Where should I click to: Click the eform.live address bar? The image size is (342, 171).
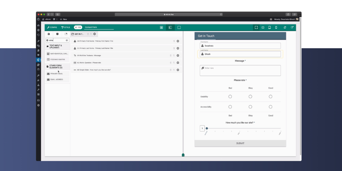[169, 14]
